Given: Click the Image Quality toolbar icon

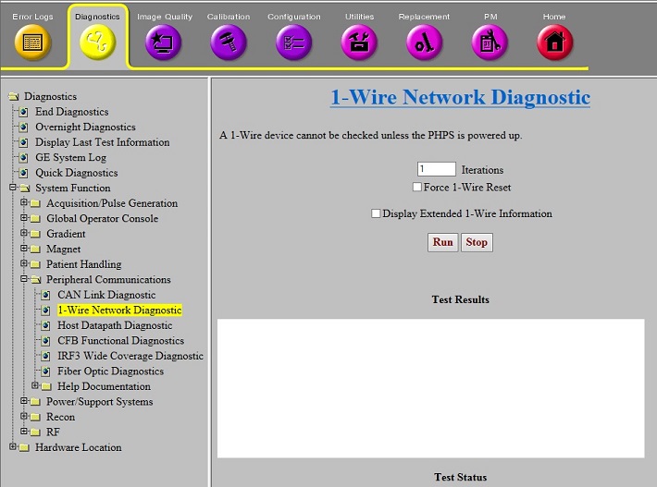Looking at the screenshot, I should tap(164, 42).
